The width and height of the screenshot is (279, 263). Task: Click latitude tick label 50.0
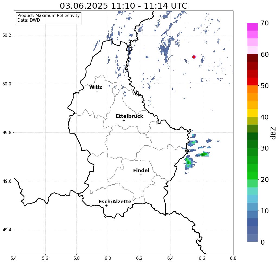click(x=7, y=84)
